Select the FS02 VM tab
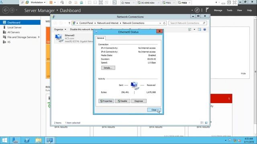257x144 pixels. pos(184,3)
